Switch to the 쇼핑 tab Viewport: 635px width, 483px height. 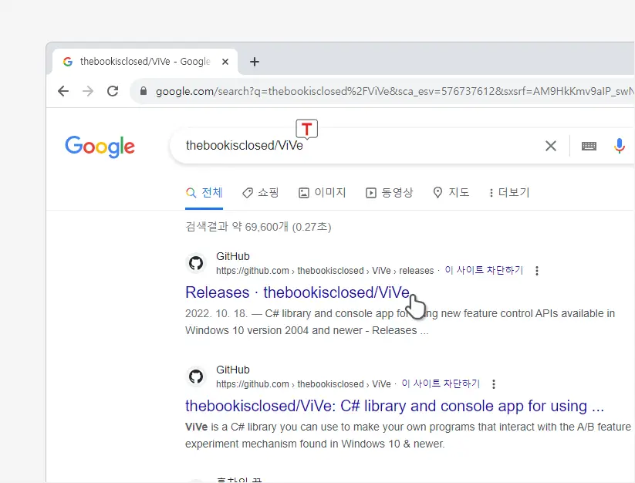(260, 193)
